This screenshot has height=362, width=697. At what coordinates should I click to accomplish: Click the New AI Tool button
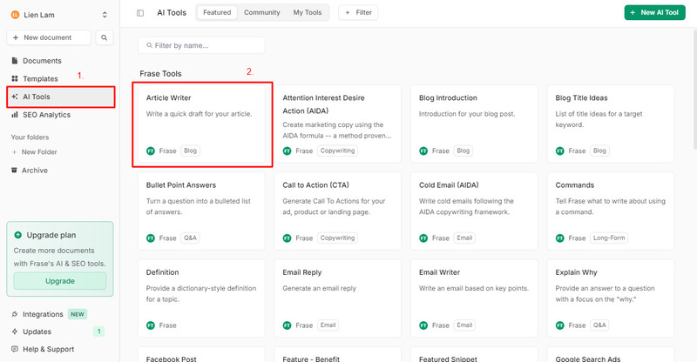655,12
